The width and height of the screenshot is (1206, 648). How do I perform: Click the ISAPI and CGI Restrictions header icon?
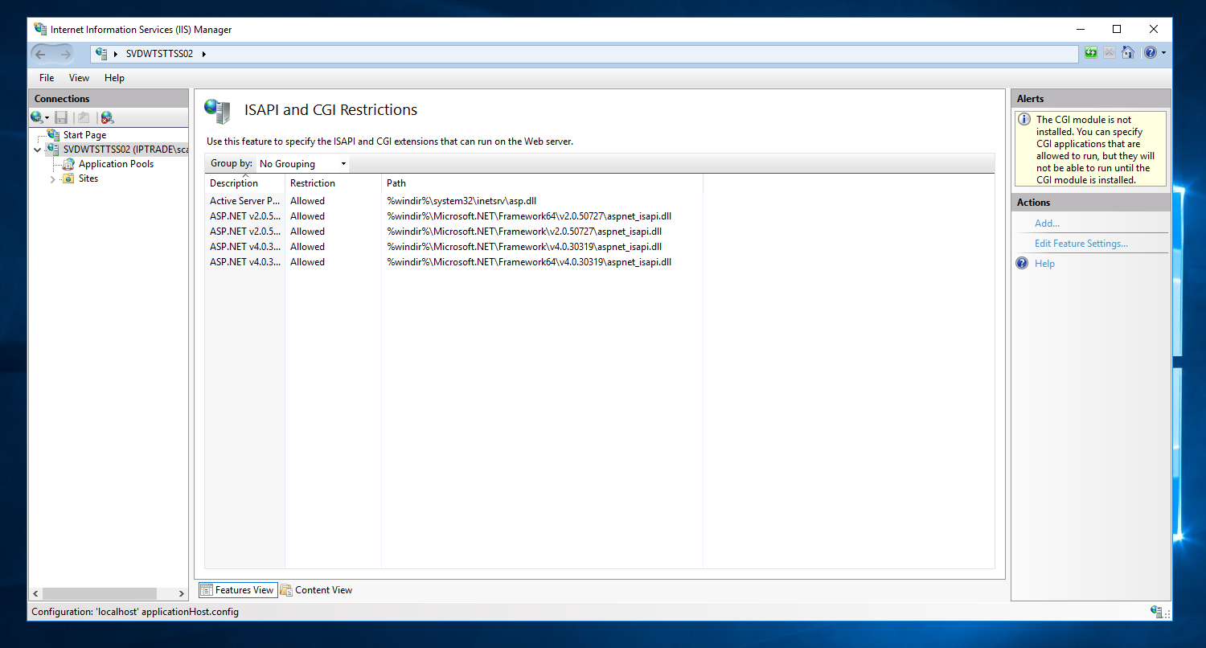tap(218, 110)
